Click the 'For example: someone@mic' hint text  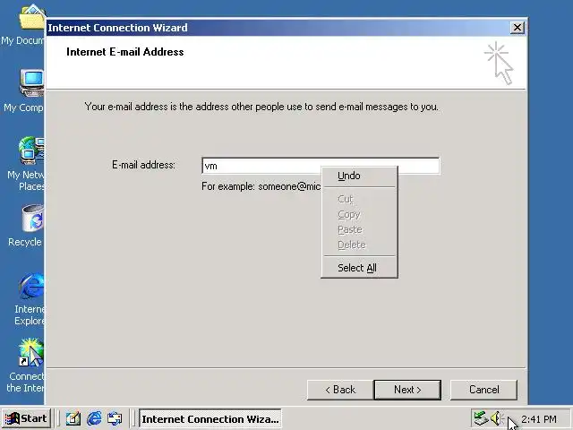click(261, 186)
